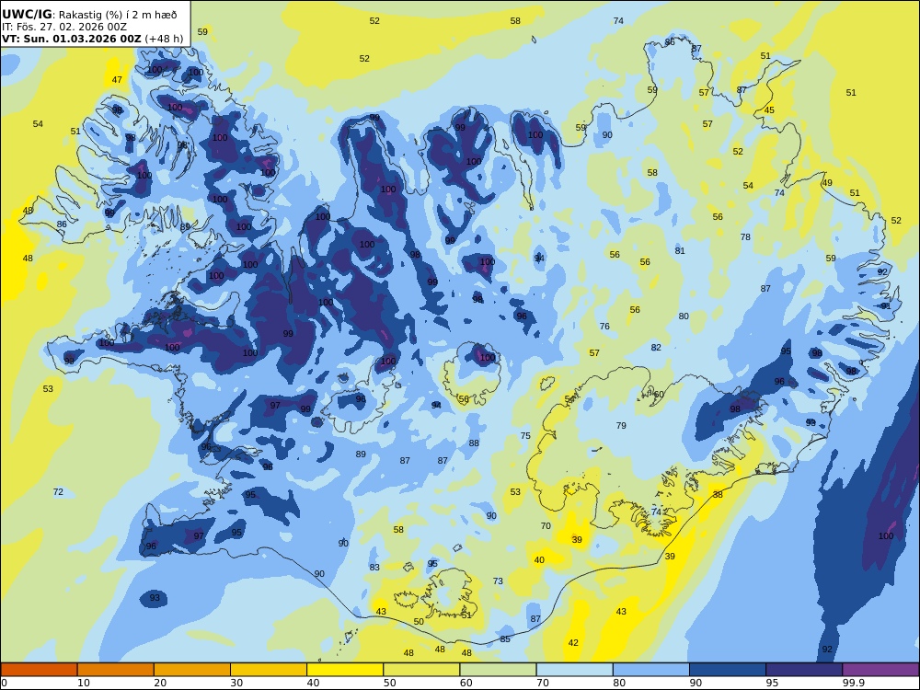Click the map value '79' on the glacier
Image resolution: width=920 pixels, height=690 pixels.
(x=621, y=426)
